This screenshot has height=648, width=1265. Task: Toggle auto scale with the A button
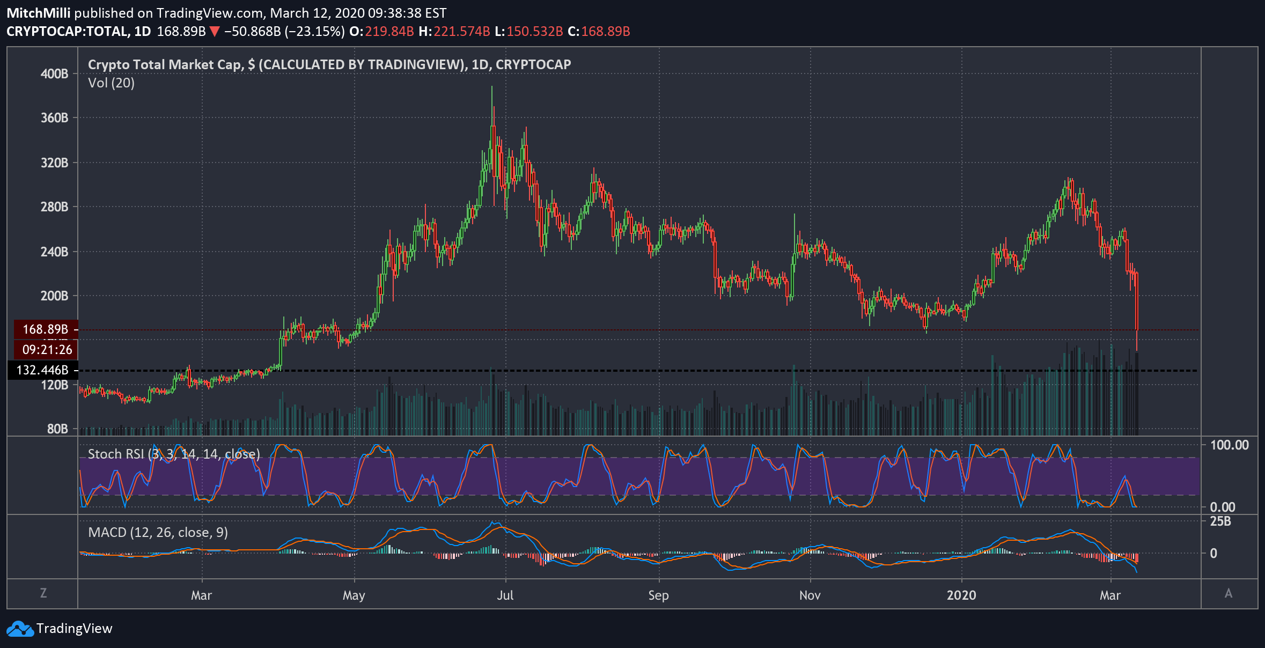(x=1228, y=594)
